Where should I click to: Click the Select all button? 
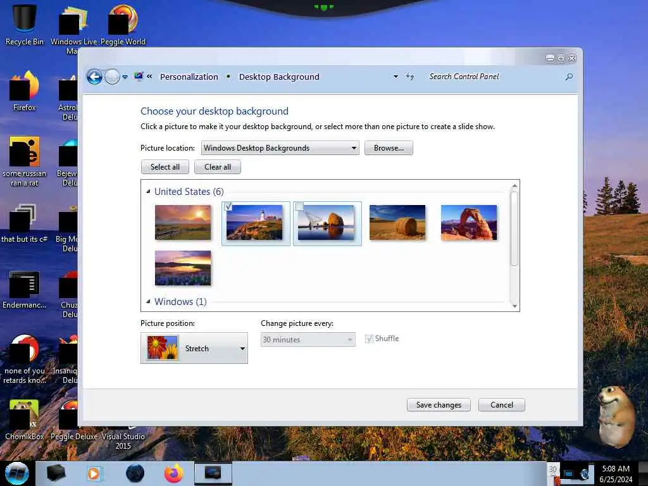pos(165,167)
